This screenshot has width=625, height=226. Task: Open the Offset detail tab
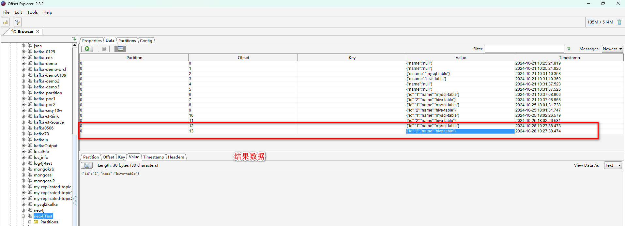pyautogui.click(x=109, y=157)
